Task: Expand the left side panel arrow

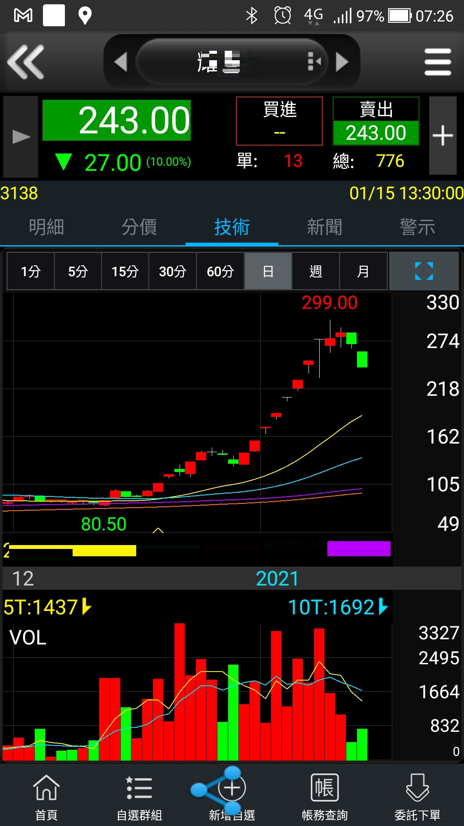Action: click(21, 137)
